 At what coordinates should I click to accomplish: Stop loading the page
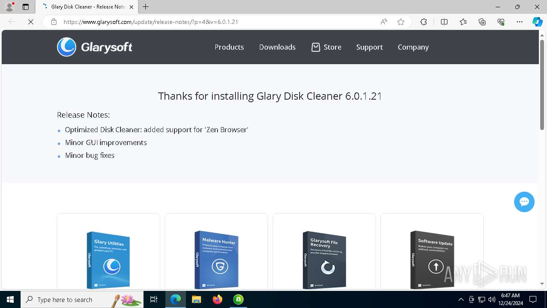click(x=31, y=22)
